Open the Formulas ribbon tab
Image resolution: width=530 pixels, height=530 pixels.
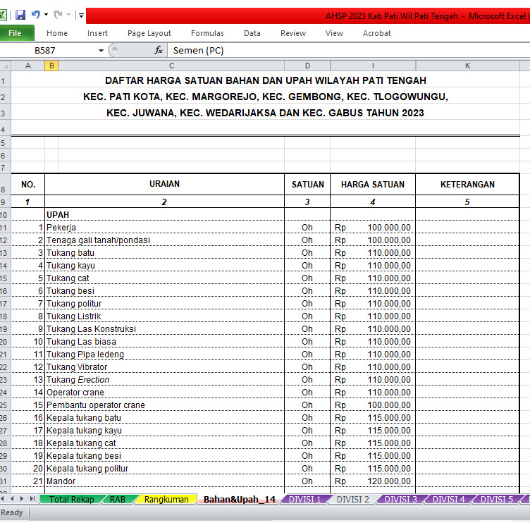(207, 33)
